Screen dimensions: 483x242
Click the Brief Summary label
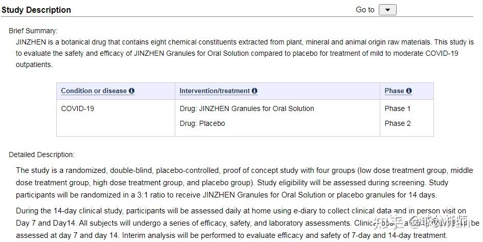coord(33,31)
